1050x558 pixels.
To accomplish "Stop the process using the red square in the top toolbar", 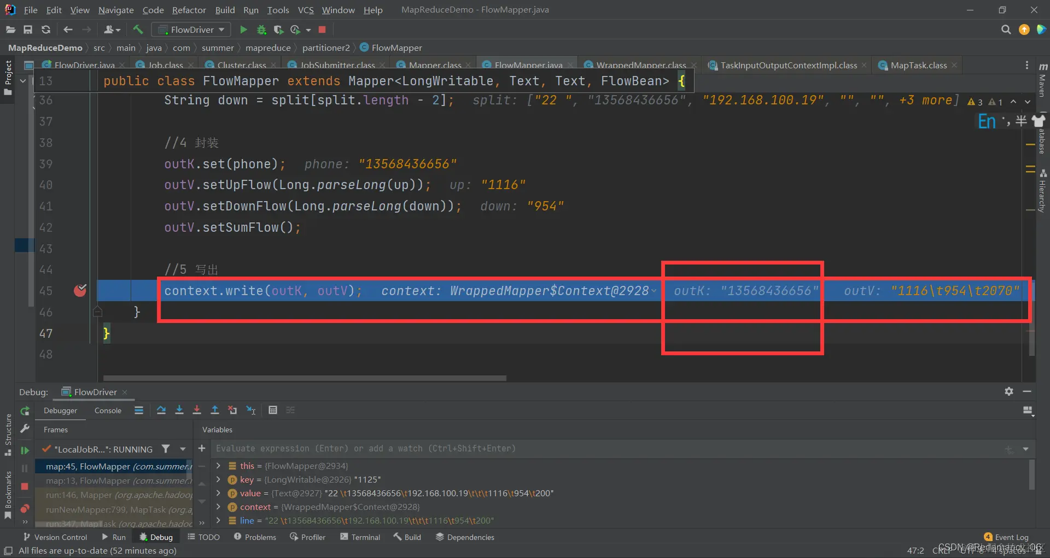I will point(322,30).
